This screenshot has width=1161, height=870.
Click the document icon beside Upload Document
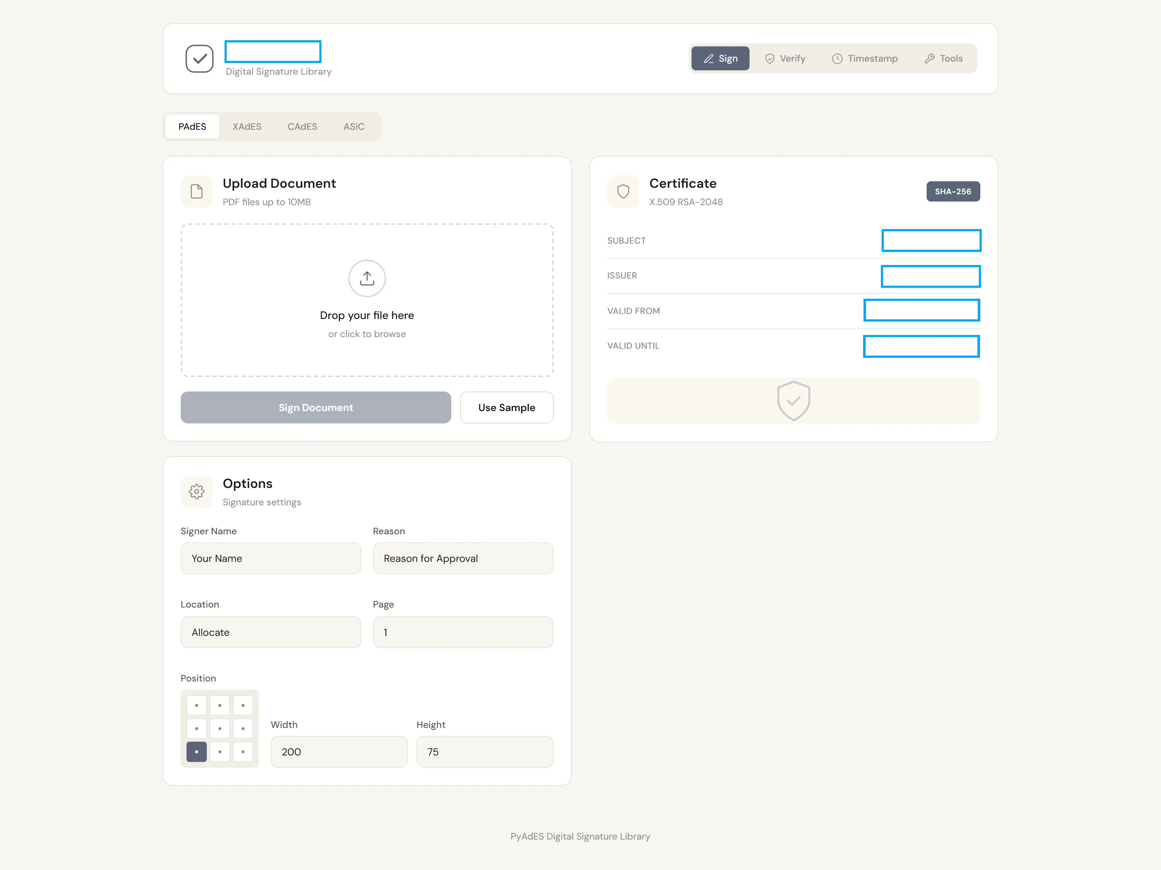196,191
